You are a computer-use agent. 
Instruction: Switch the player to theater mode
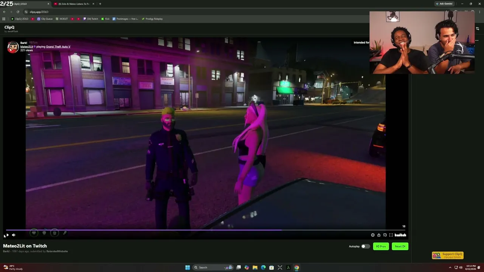[x=385, y=235]
